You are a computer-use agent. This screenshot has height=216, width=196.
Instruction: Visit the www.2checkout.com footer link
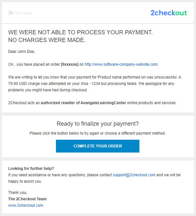[x=26, y=205]
